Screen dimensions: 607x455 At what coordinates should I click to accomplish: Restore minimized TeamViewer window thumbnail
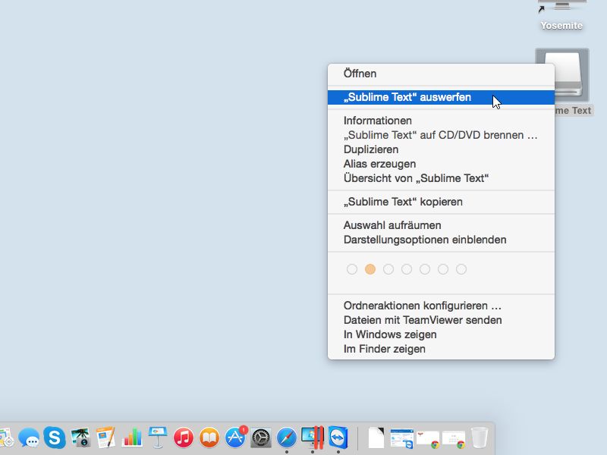point(402,439)
